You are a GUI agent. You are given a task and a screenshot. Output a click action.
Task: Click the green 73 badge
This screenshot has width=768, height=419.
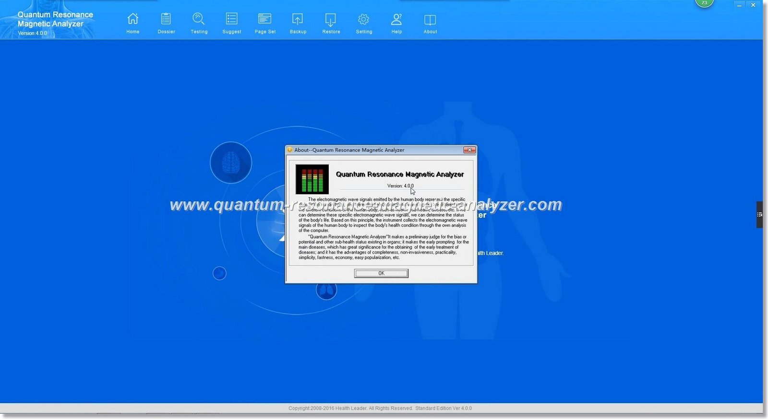[704, 3]
